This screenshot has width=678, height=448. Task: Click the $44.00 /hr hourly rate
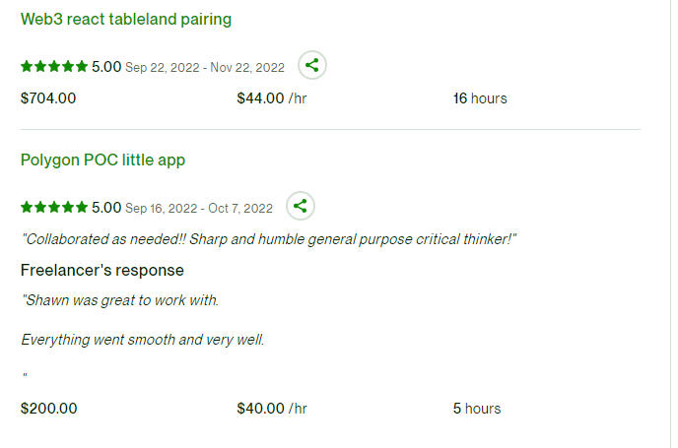coord(272,98)
